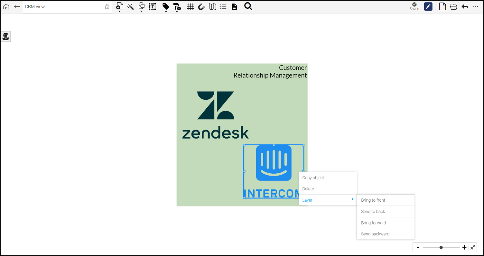Select the text box tool
The image size is (484, 256).
point(152,6)
